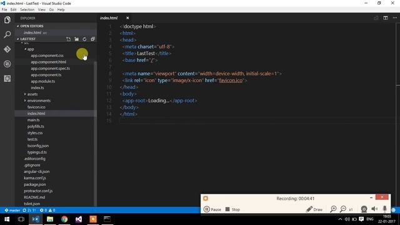400x225 pixels.
Task: Open File Explorer from taskbar
Action: [50, 219]
